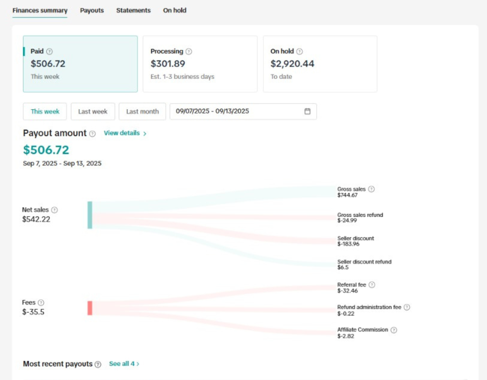
Task: Click the help icon beside Gross sales
Action: coord(371,189)
